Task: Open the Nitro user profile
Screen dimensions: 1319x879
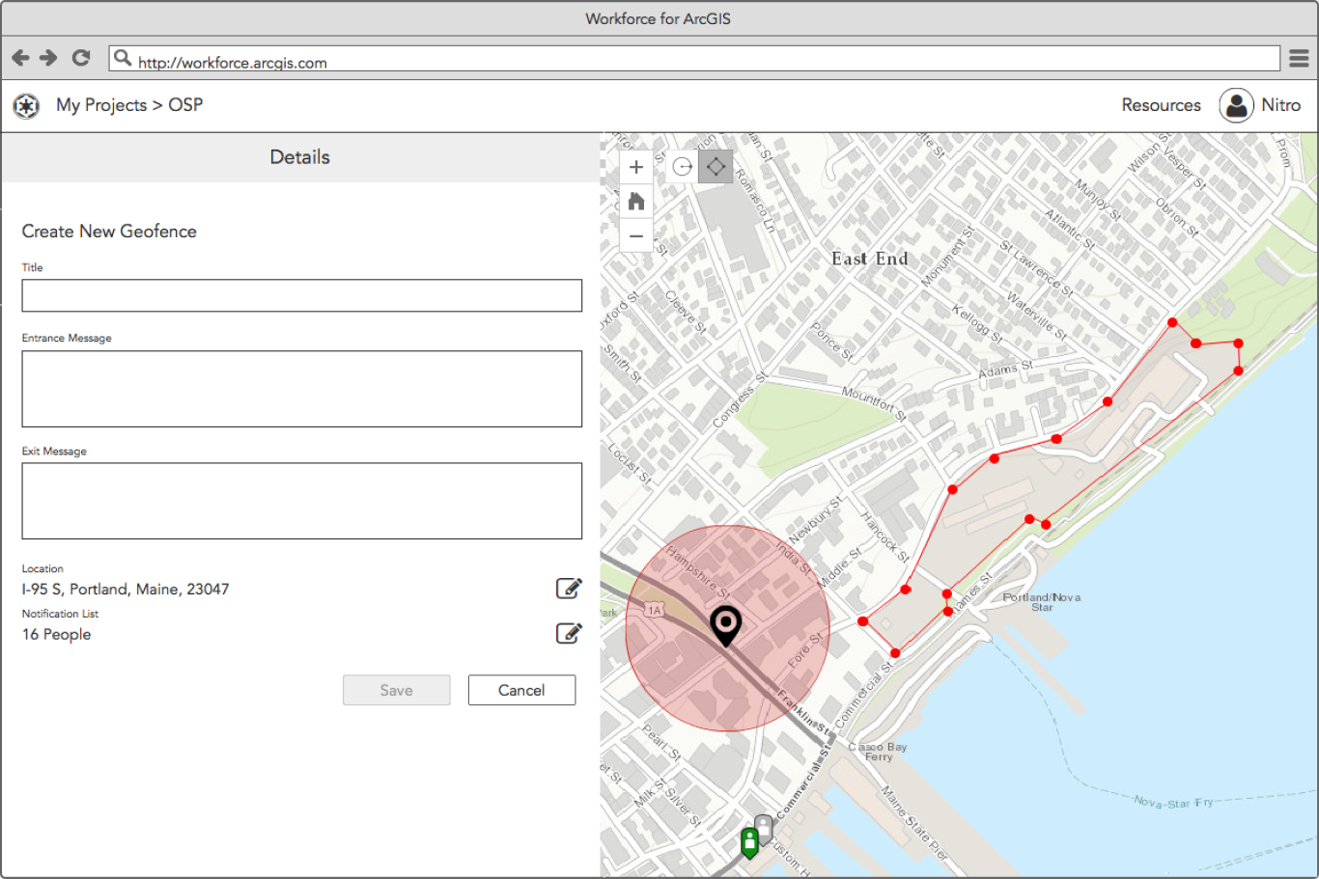Action: tap(1260, 105)
